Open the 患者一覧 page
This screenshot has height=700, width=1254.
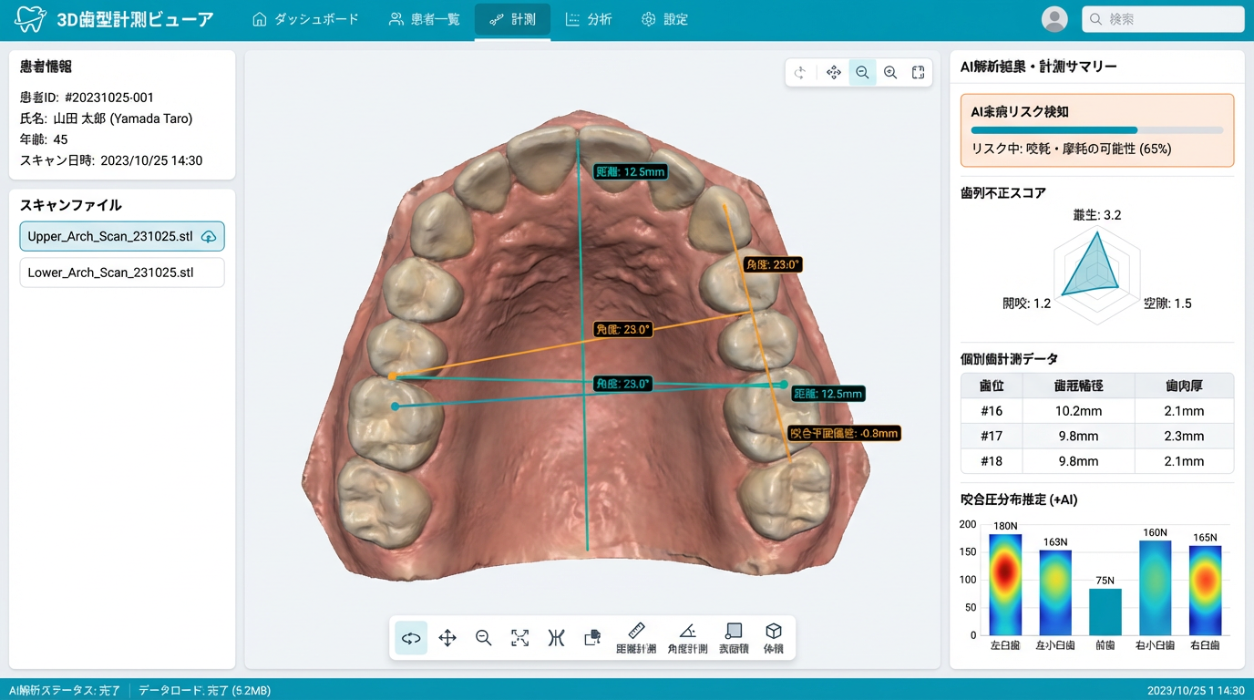coord(424,18)
